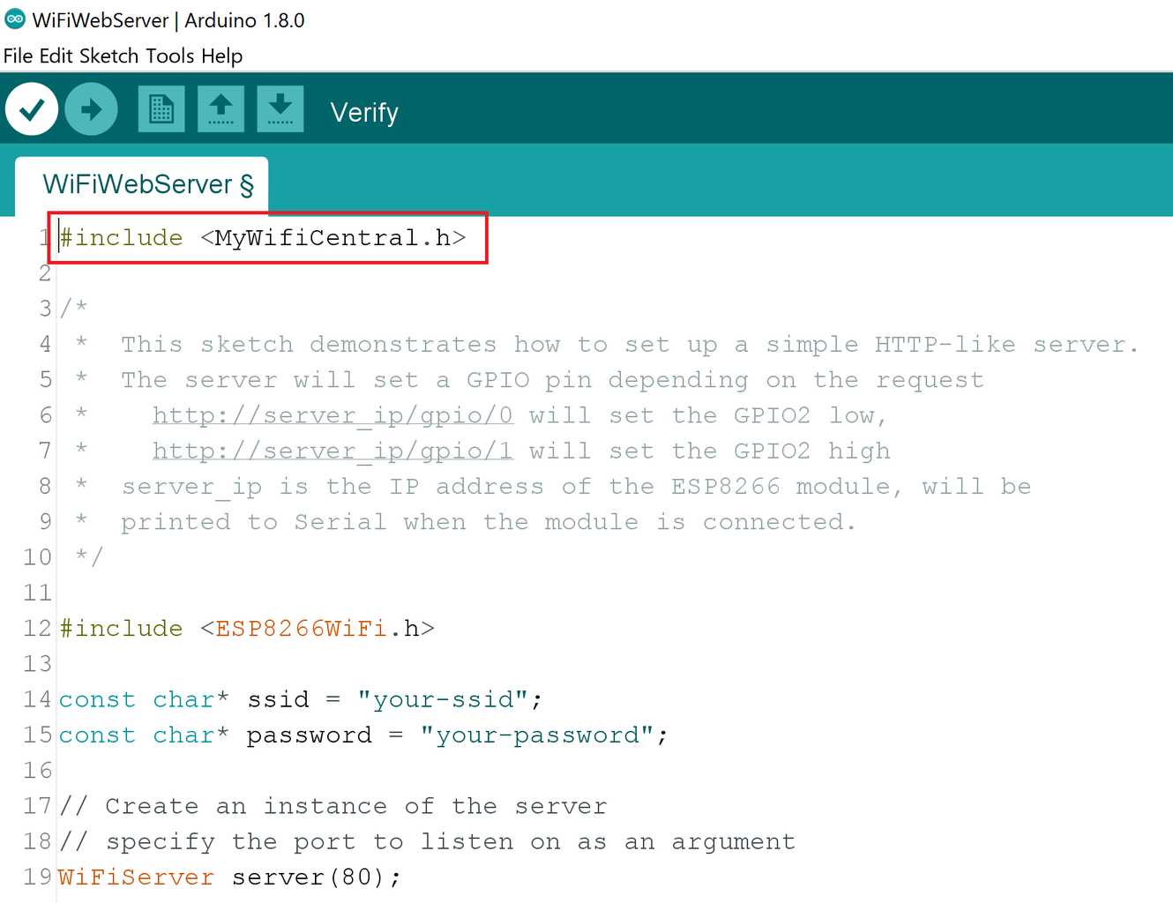
Task: Create a new sketch via toolbar icon
Action: click(x=161, y=108)
